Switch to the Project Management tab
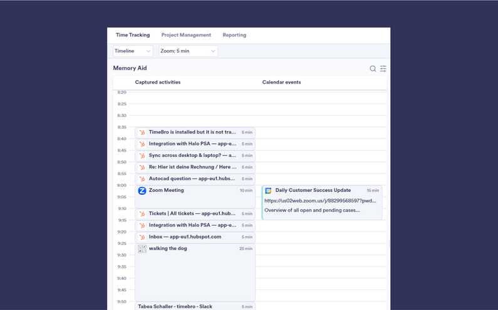Screen dimensions: 498x310 point(186,35)
